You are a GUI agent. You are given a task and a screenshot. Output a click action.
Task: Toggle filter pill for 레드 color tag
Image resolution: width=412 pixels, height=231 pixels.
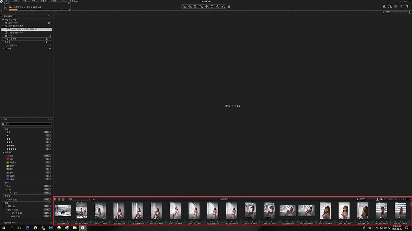pos(48,159)
